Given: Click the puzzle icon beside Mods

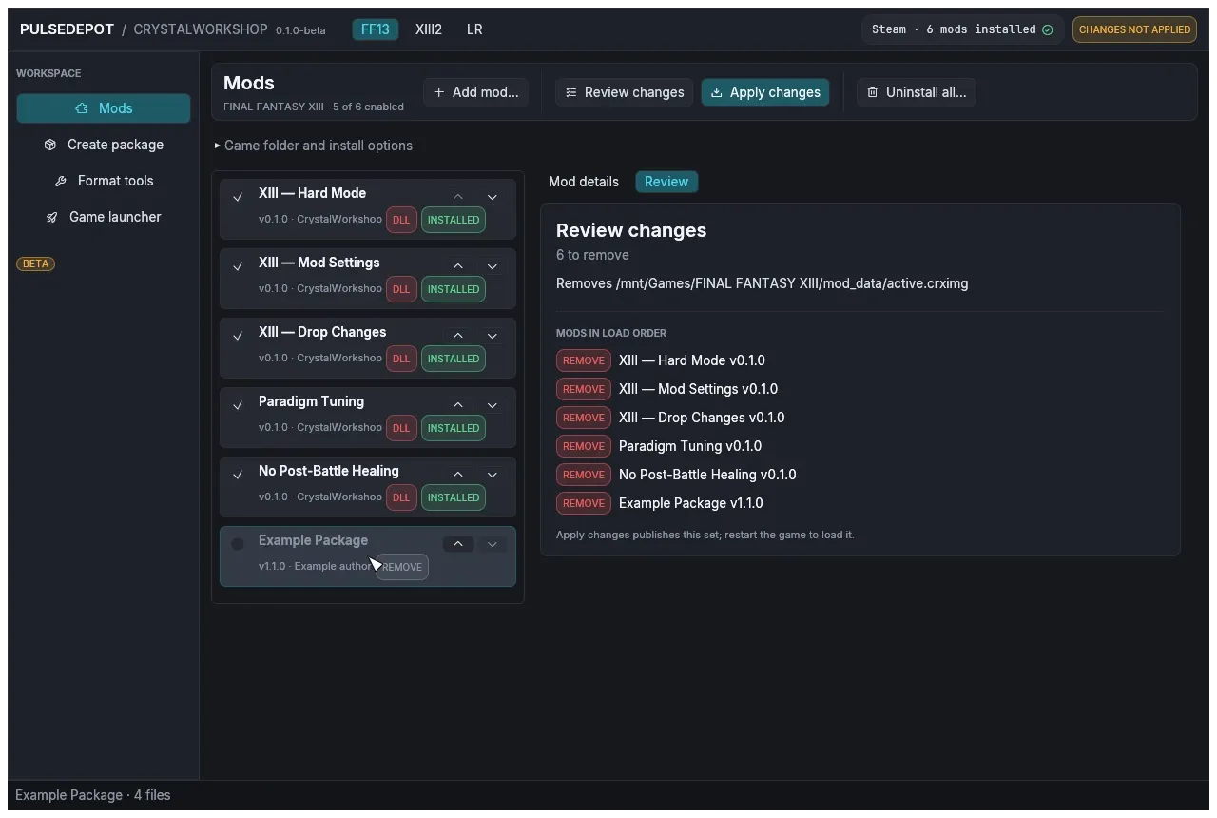Looking at the screenshot, I should click(x=82, y=108).
